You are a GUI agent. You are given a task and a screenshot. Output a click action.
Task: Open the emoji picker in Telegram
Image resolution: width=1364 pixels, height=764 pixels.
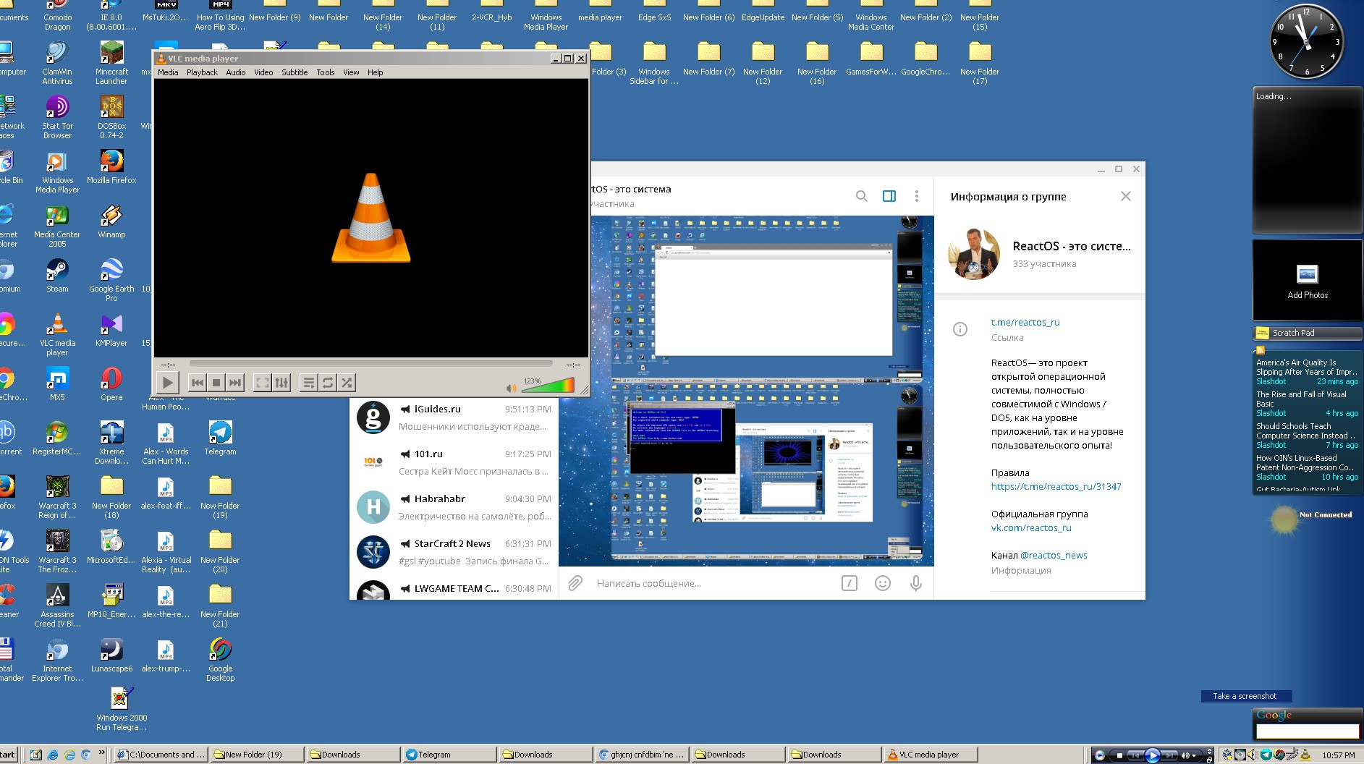[882, 583]
